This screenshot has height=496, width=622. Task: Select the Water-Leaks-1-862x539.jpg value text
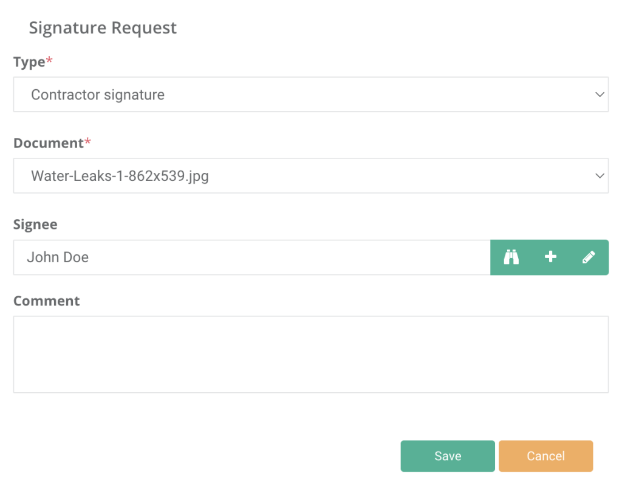(120, 176)
